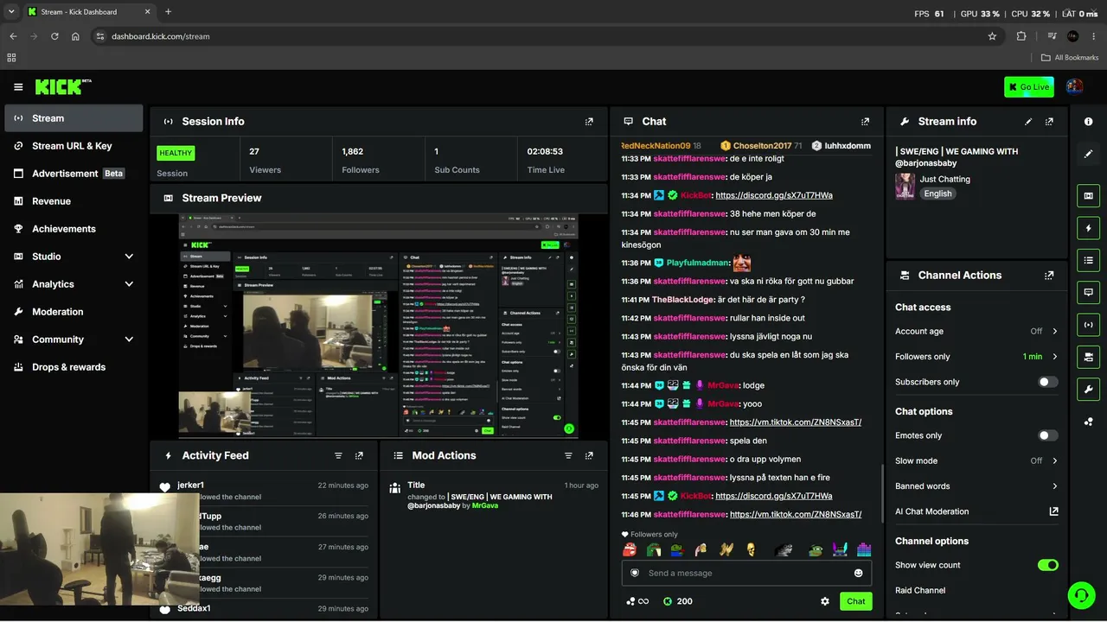
Task: Open the Achievements page
Action: tap(74, 229)
